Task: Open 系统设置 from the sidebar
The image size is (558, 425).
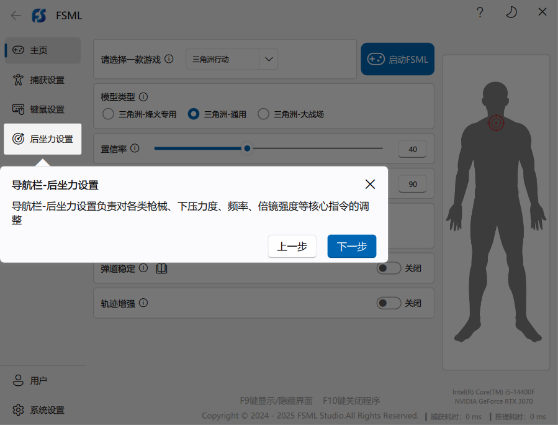Action: (42, 410)
